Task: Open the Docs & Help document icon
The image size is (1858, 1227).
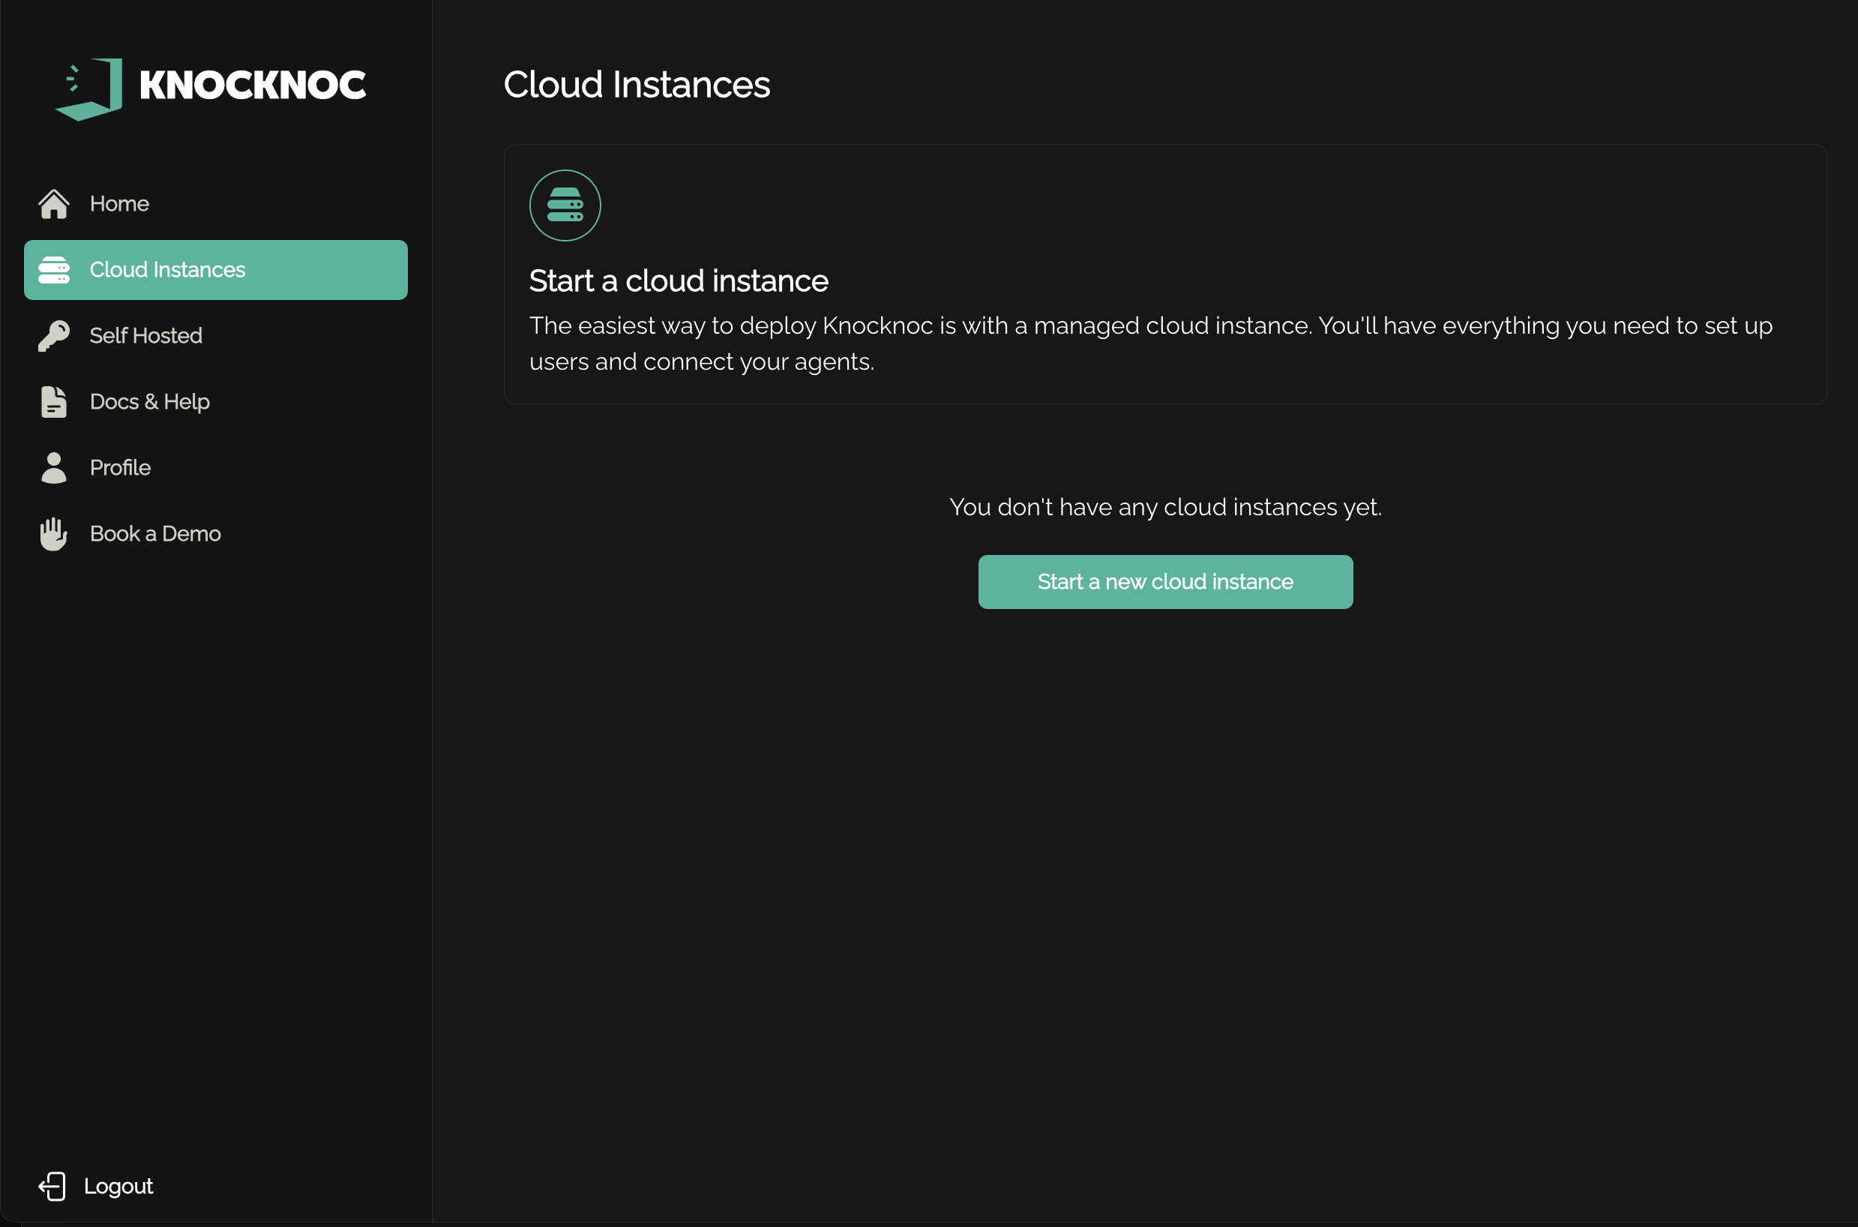Action: point(54,401)
